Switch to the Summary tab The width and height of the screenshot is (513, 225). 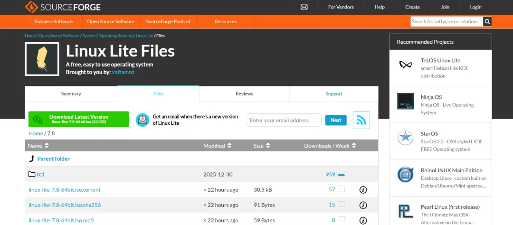(x=71, y=94)
